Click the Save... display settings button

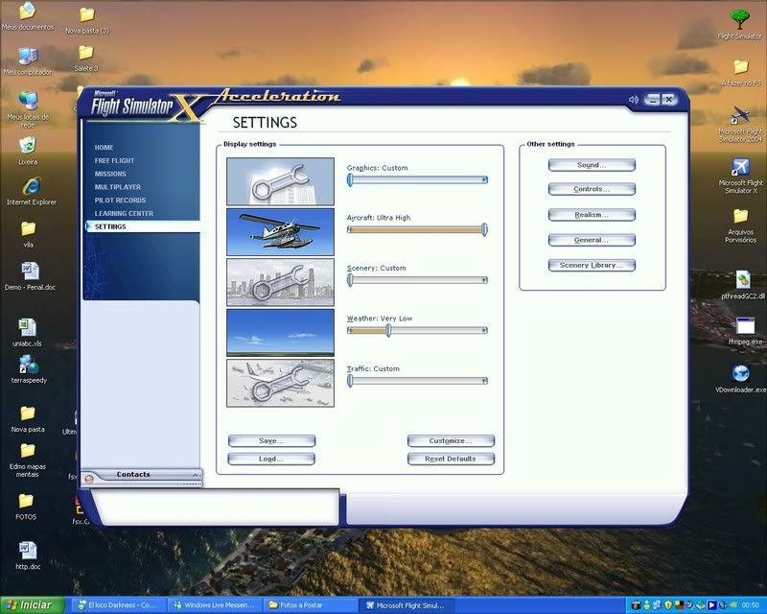coord(271,441)
